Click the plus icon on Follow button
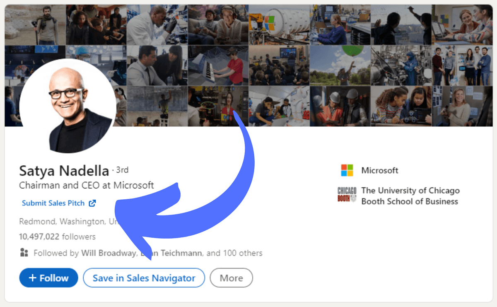Viewport: 497px width, 307px height. point(33,278)
